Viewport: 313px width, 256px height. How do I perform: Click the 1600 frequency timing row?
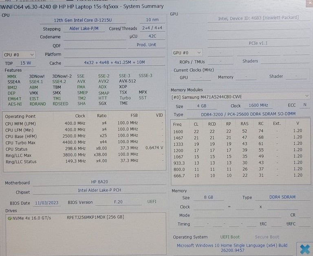(x=240, y=131)
